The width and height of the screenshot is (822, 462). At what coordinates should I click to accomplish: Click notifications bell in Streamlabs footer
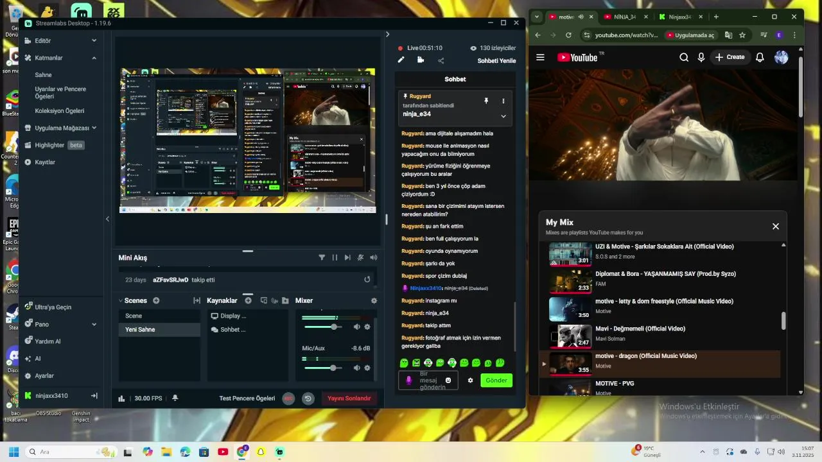[x=175, y=398]
